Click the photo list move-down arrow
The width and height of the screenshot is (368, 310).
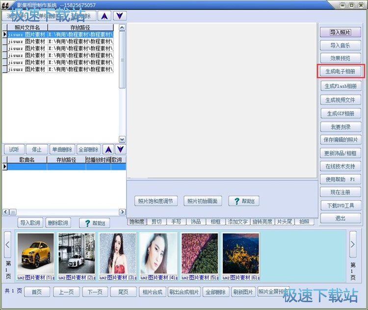(x=120, y=16)
